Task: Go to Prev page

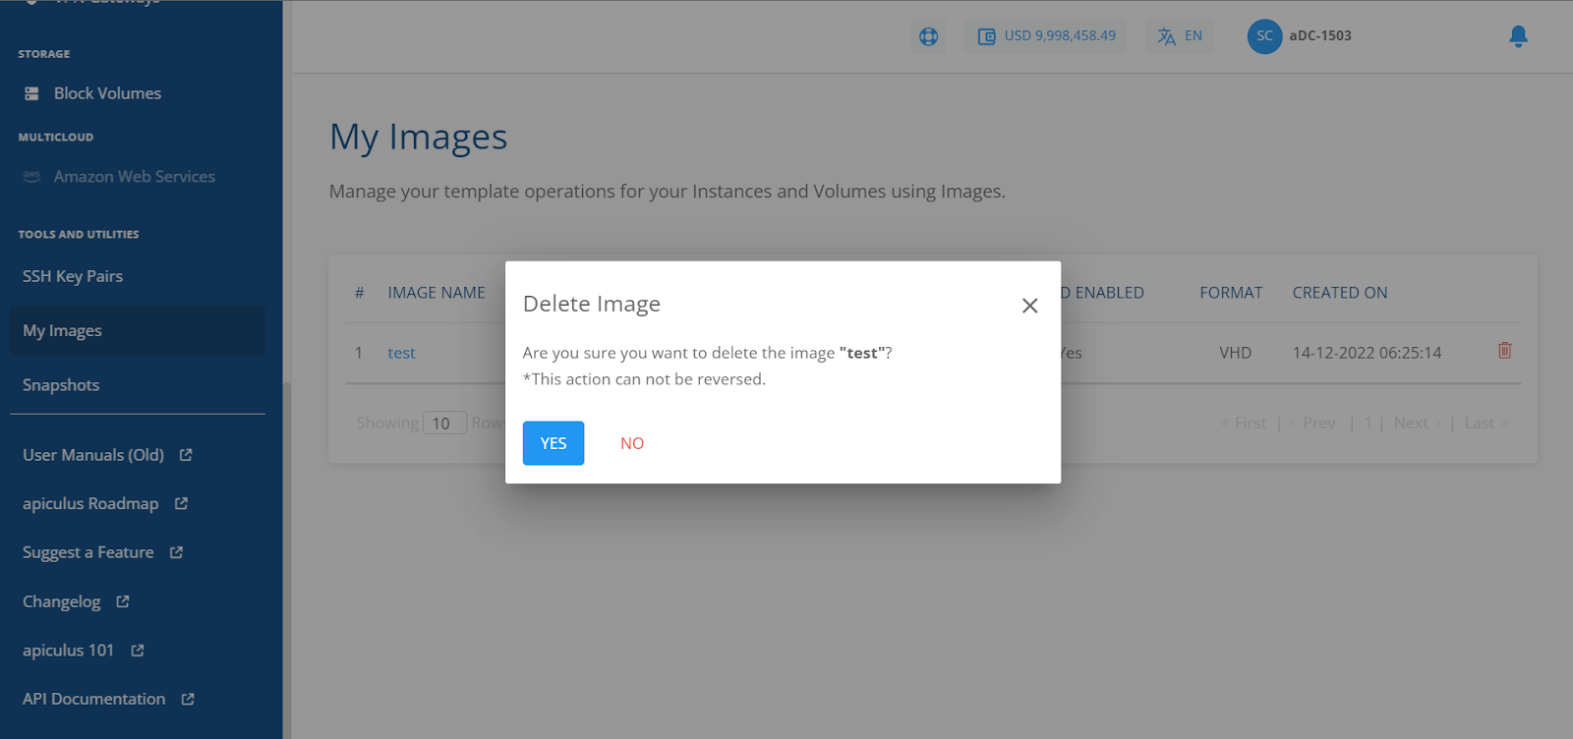Action: [1312, 424]
